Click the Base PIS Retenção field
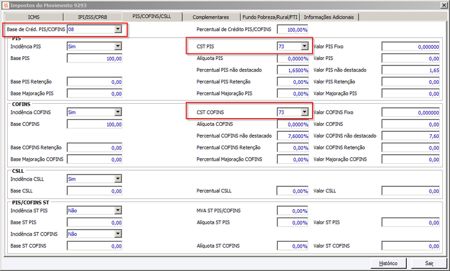This screenshot has width=450, height=271. pyautogui.click(x=94, y=82)
